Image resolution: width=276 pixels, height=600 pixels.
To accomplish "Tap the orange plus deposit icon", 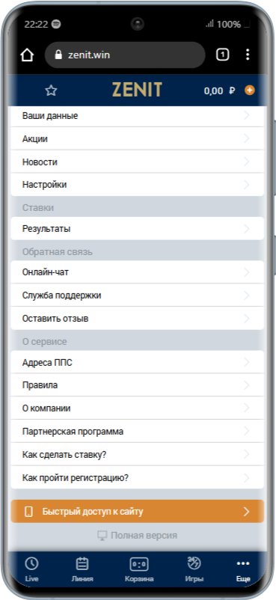I will coord(250,91).
